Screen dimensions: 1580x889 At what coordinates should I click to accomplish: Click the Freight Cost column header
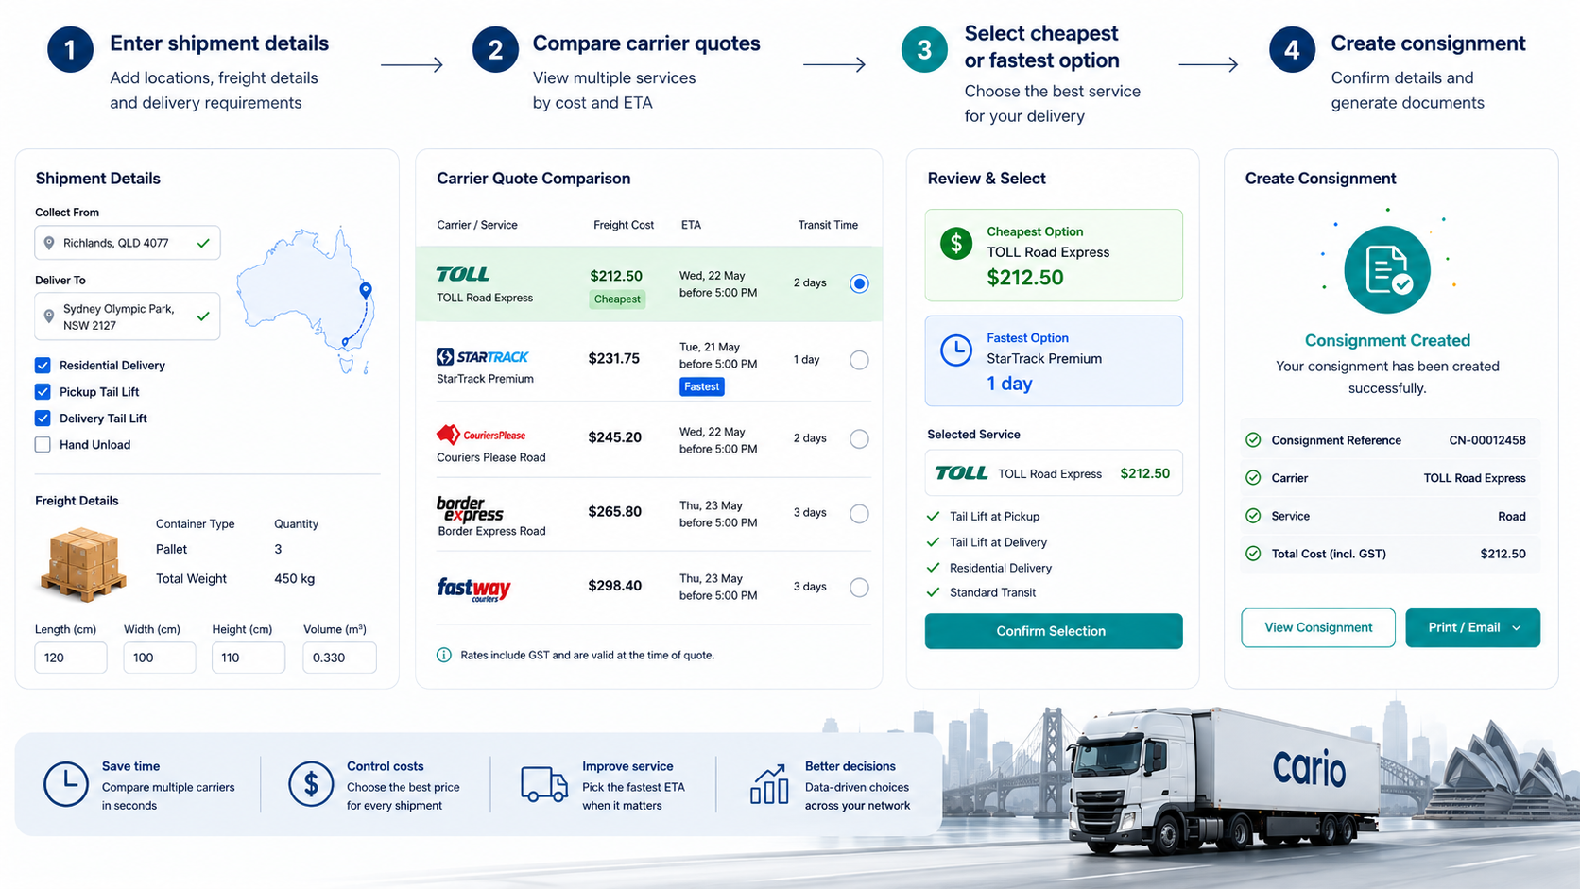click(624, 225)
